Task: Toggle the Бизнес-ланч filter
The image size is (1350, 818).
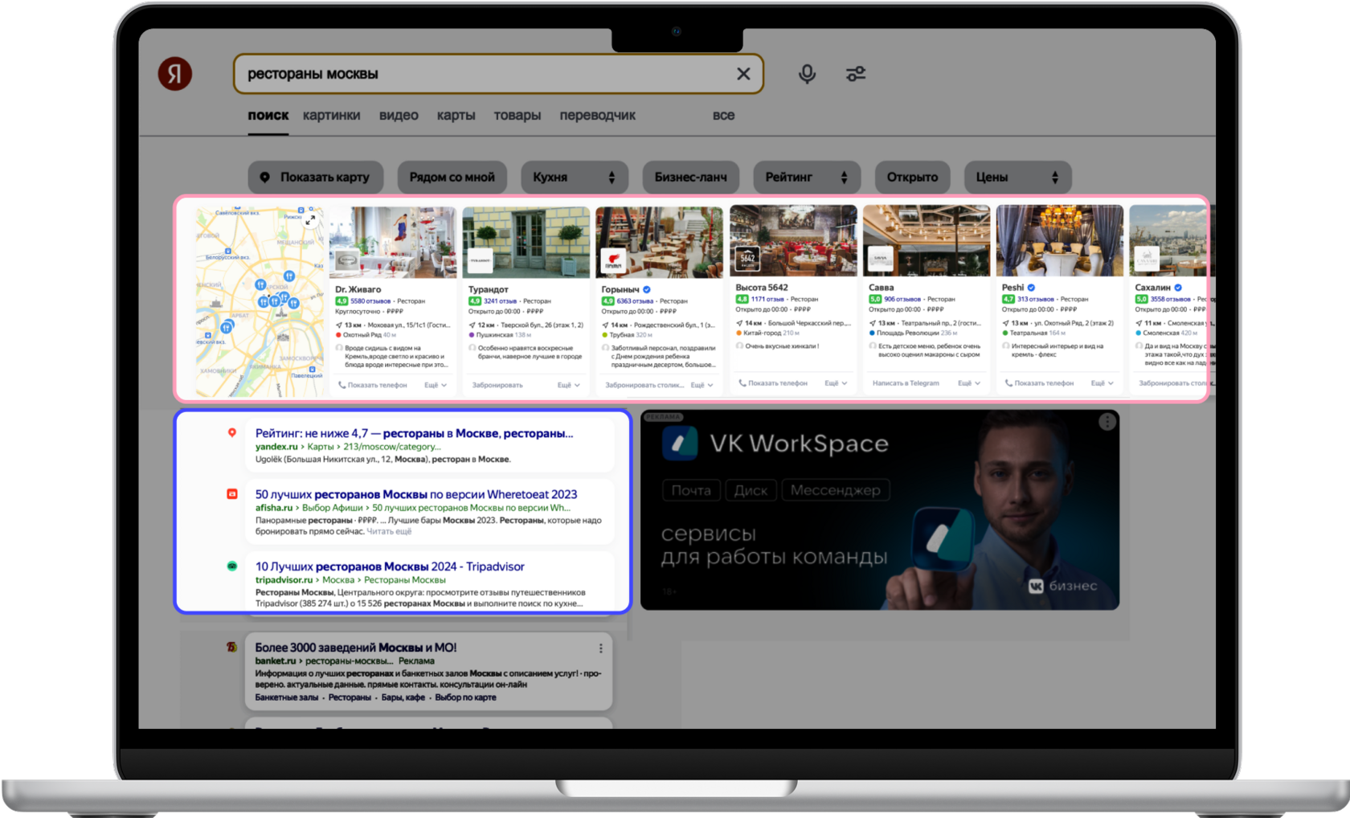Action: [691, 178]
